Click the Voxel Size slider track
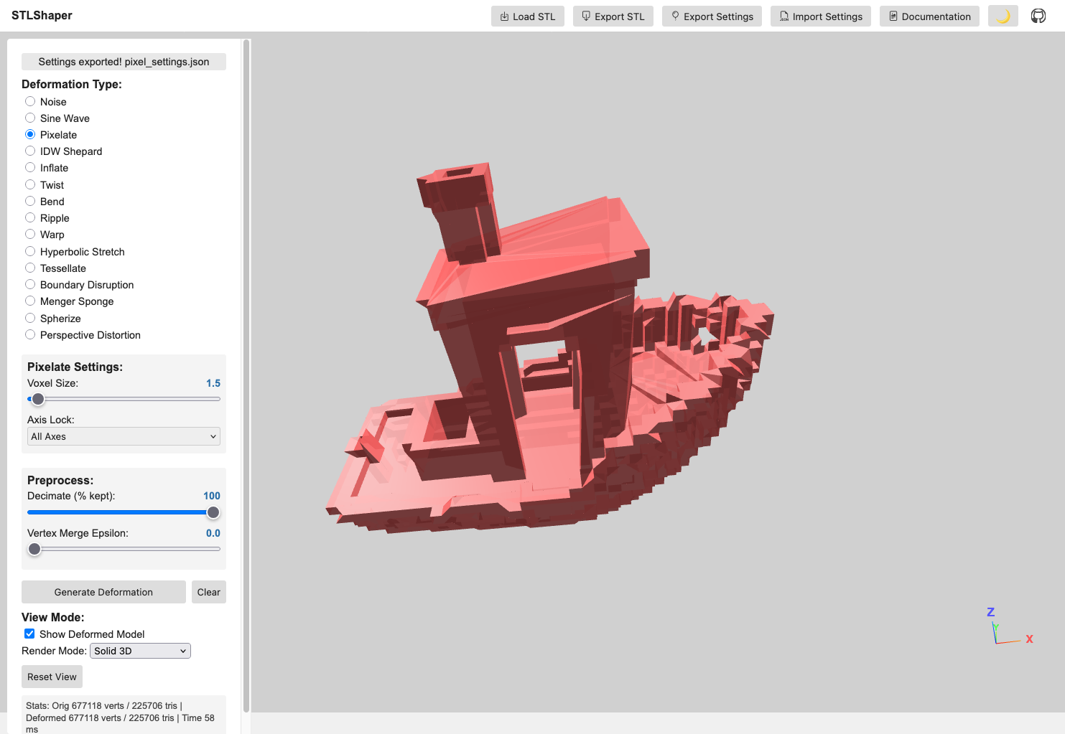1065x734 pixels. (x=124, y=399)
